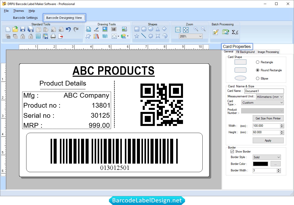Decrease the card Height with the down spinner

[282, 133]
